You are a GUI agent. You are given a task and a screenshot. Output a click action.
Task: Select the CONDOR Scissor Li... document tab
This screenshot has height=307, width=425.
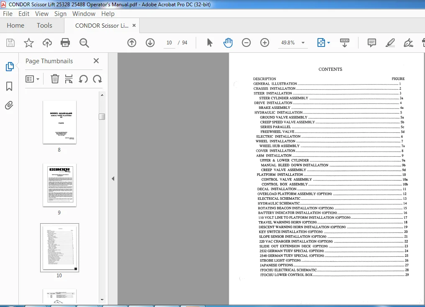(102, 26)
